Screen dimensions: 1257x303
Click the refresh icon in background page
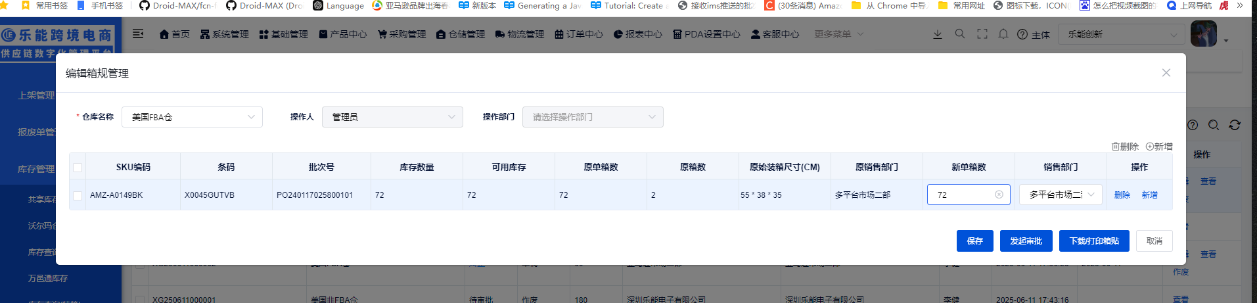pos(1235,125)
